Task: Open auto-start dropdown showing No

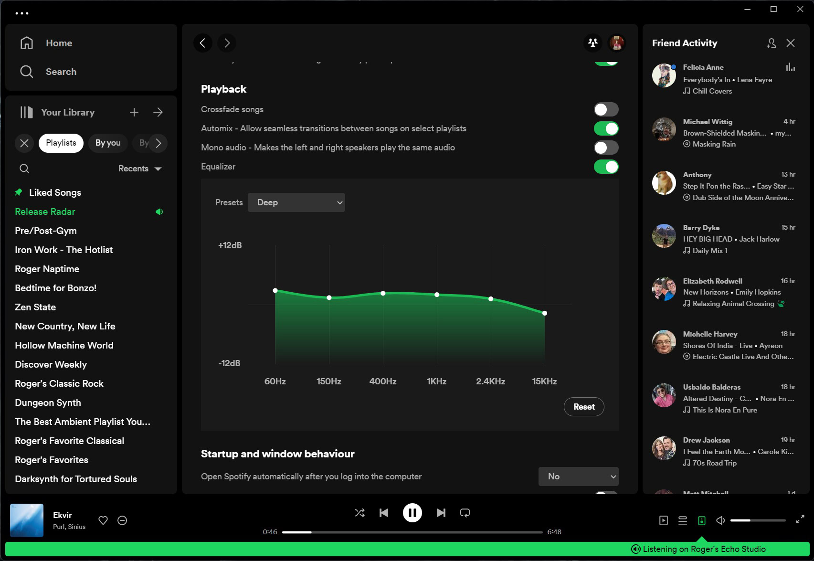Action: click(x=579, y=476)
